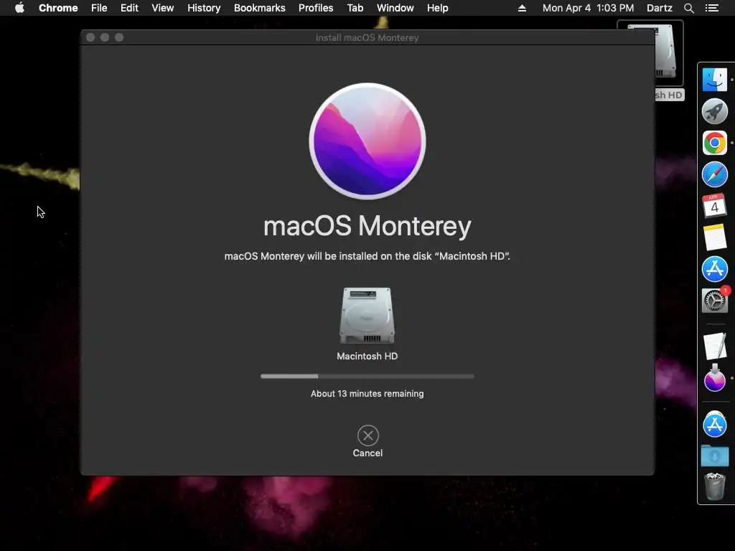The width and height of the screenshot is (735, 551).
Task: Open the upper App Store icon in Dock
Action: point(714,269)
